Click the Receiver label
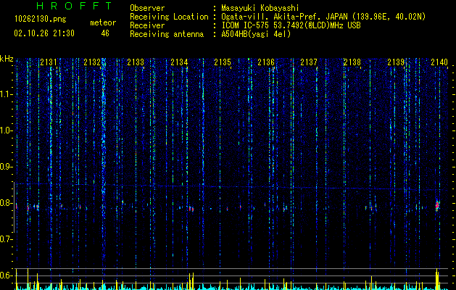456x290 pixels. (x=147, y=25)
